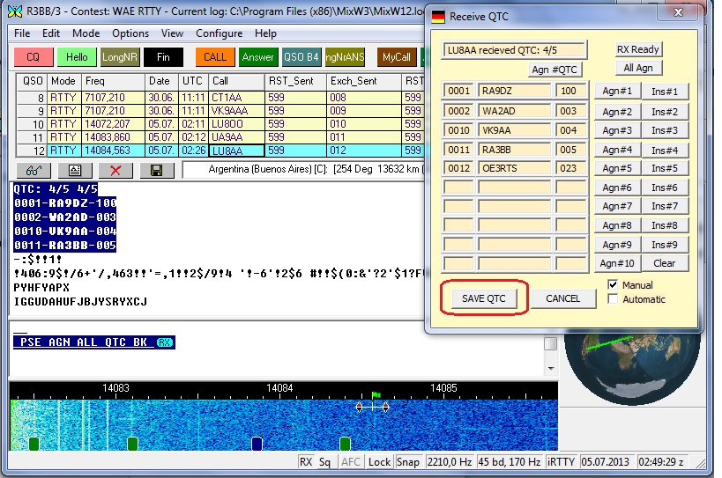Screen dimensions: 722x478
Task: Click the log card icon button
Action: click(75, 170)
